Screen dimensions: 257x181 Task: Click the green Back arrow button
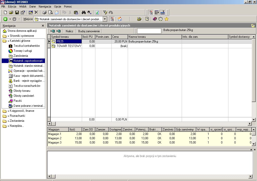click(x=6, y=19)
